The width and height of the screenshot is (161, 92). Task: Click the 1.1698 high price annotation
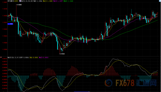pos(19,5)
